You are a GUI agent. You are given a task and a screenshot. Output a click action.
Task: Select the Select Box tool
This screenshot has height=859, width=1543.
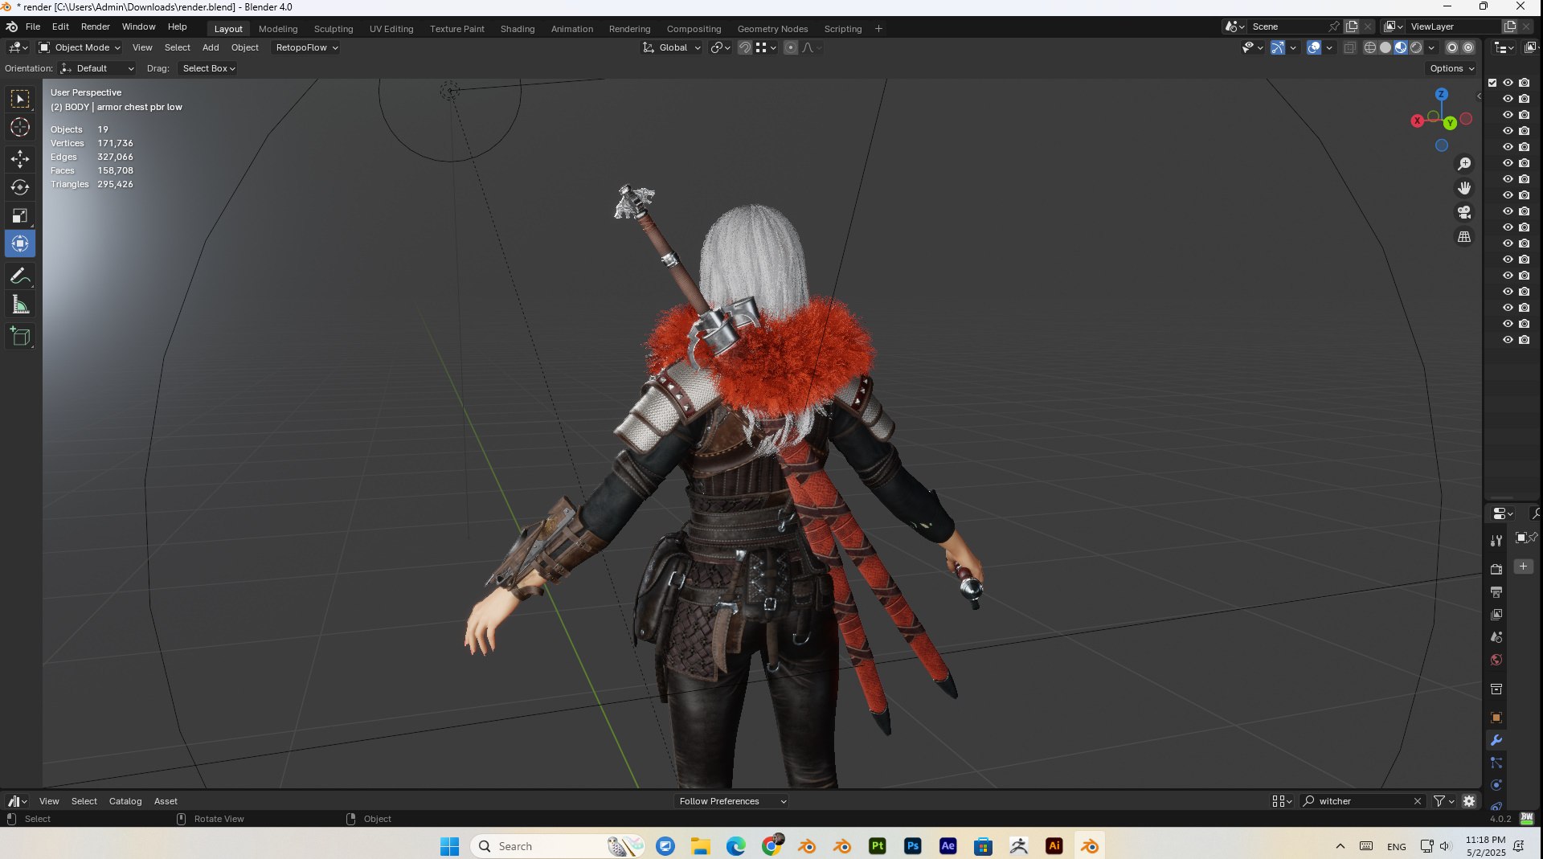[x=20, y=99]
